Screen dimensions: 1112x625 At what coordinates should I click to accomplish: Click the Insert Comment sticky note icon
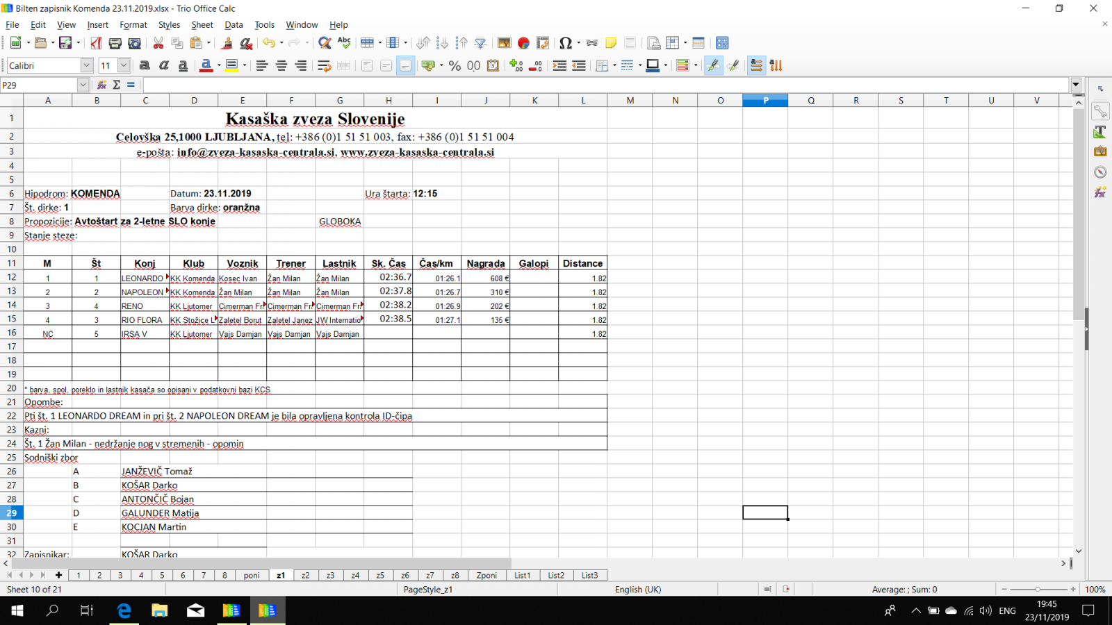pos(611,43)
